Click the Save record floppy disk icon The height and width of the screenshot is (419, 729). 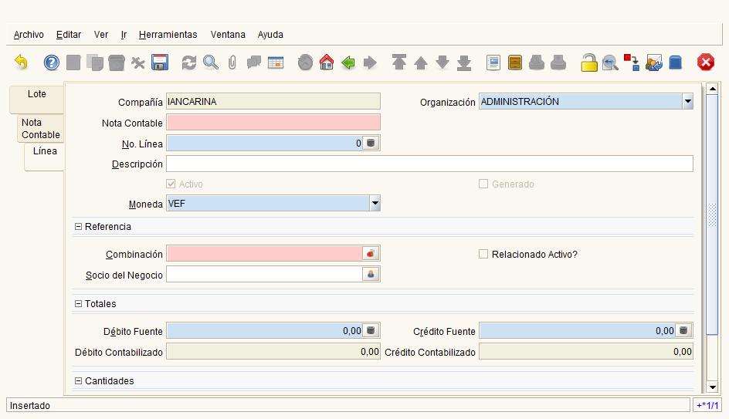159,63
